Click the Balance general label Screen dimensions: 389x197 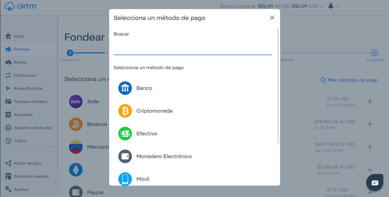pyautogui.click(x=237, y=6)
